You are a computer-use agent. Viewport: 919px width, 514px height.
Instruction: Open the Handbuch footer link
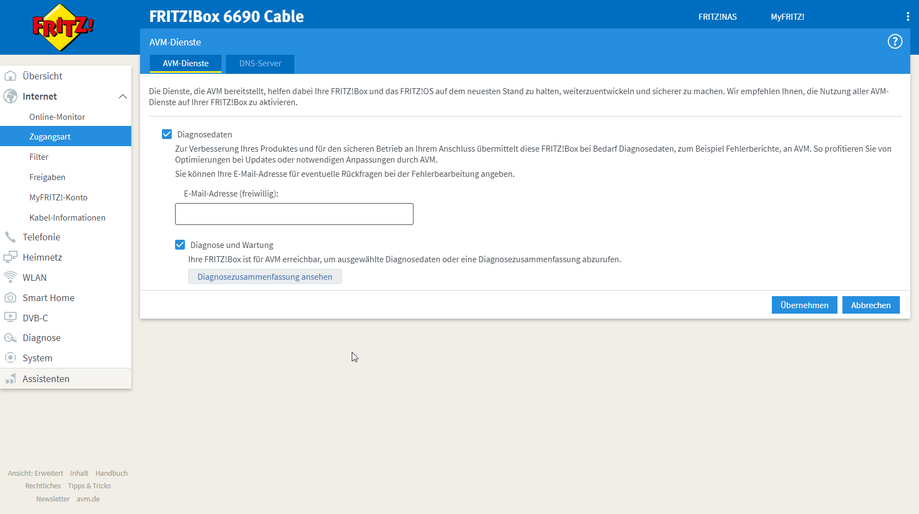(112, 473)
